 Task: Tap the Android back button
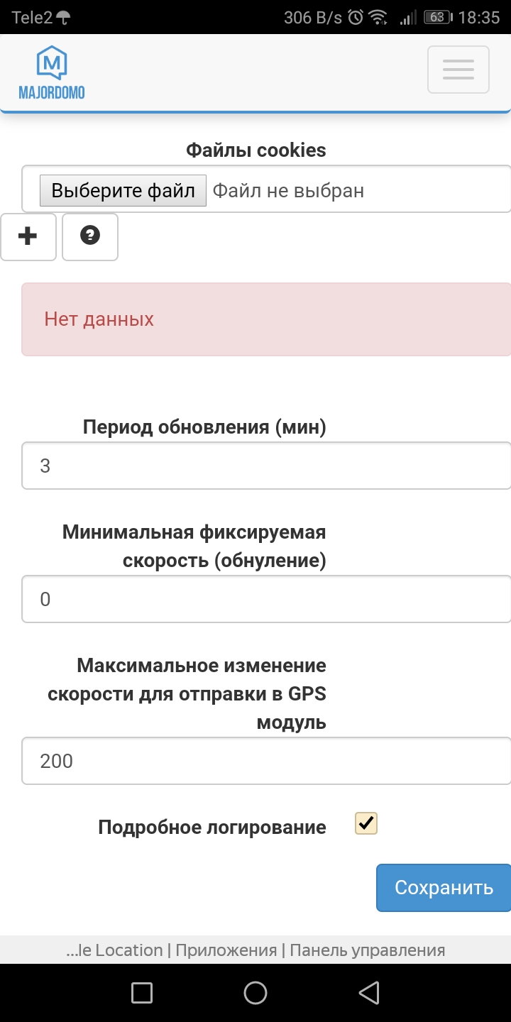[368, 992]
